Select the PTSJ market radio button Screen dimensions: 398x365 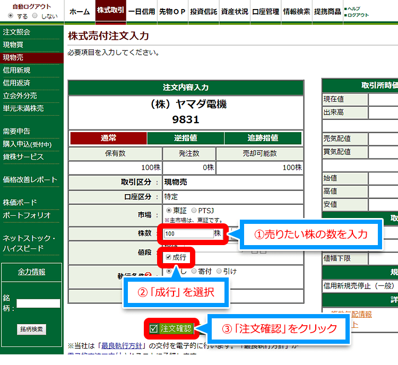pos(194,211)
